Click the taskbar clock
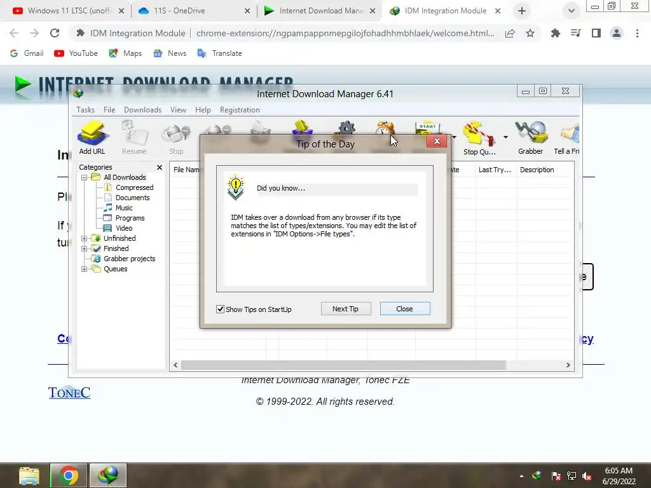The width and height of the screenshot is (651, 488). coord(619,476)
